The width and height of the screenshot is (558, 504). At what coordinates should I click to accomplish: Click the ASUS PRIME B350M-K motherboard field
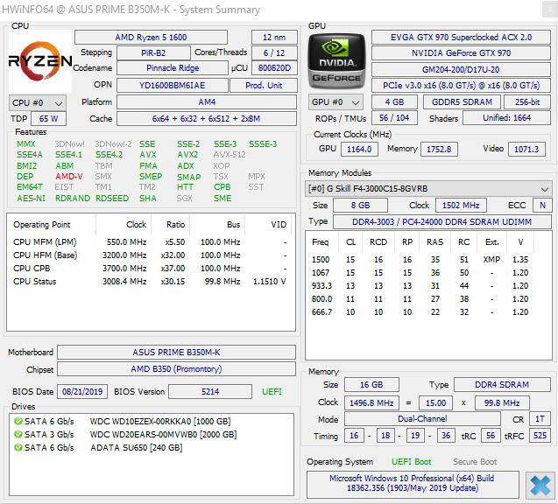(x=177, y=353)
